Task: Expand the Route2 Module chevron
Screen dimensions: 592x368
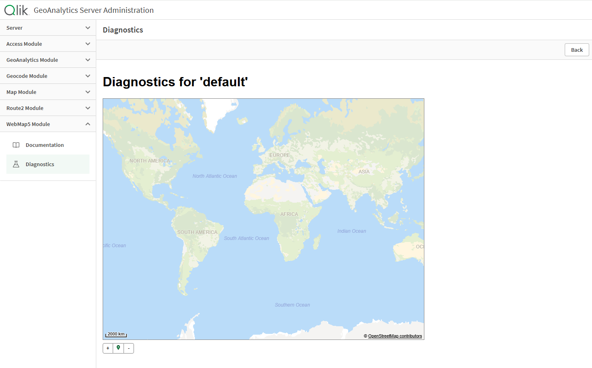Action: coord(88,108)
